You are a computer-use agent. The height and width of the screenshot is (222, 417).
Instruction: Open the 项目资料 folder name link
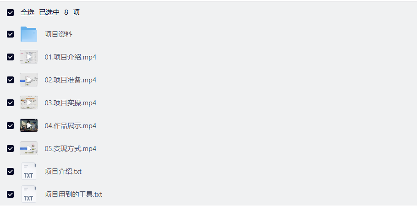coord(58,34)
